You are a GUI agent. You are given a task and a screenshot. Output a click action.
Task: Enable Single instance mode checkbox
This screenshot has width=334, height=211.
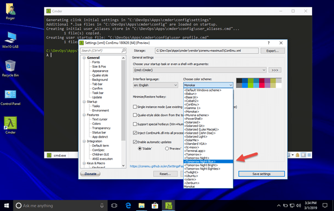135,107
